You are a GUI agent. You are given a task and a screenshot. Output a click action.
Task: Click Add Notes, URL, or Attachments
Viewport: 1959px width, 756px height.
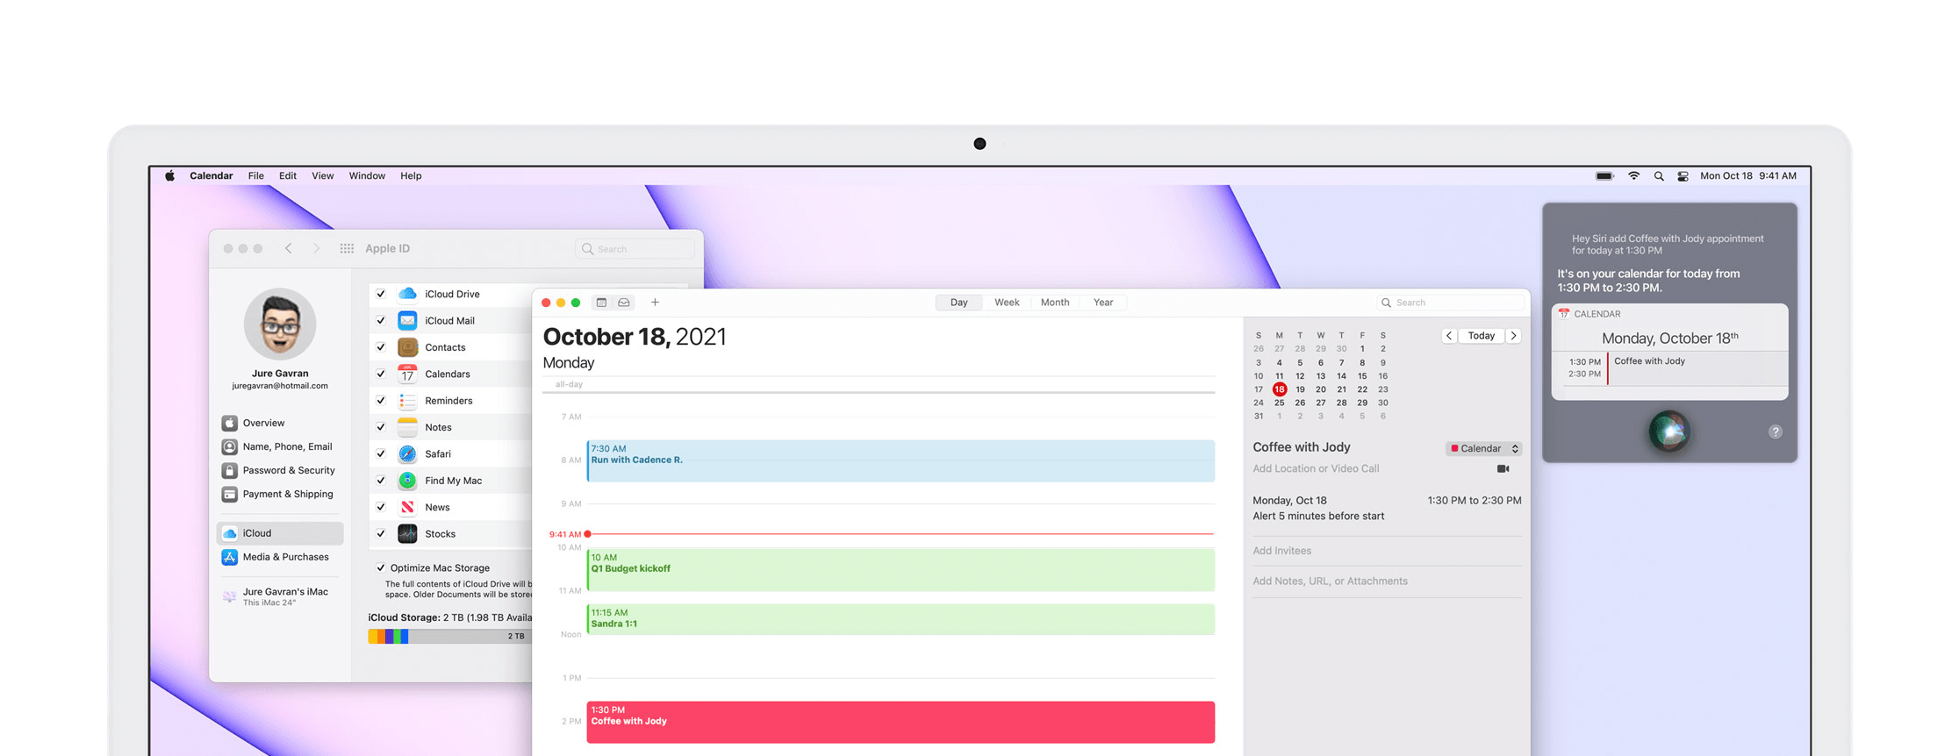pyautogui.click(x=1330, y=581)
